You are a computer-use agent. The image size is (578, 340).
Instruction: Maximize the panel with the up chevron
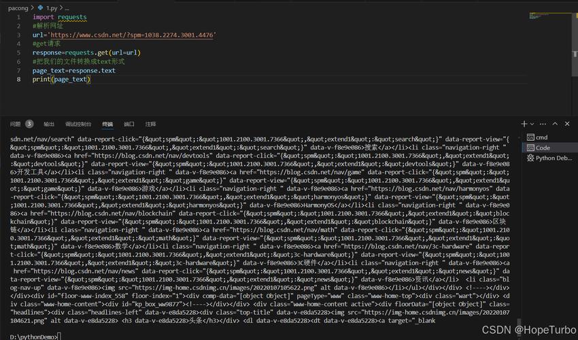(x=555, y=124)
